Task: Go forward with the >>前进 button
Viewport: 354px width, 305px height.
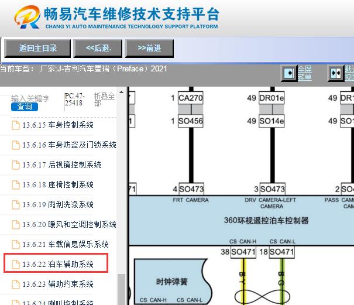Action: coord(149,48)
